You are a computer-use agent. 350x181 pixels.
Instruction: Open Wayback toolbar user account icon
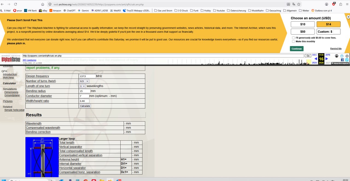tap(337, 56)
